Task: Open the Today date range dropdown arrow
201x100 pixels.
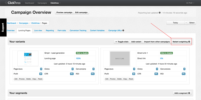Action: (186, 23)
